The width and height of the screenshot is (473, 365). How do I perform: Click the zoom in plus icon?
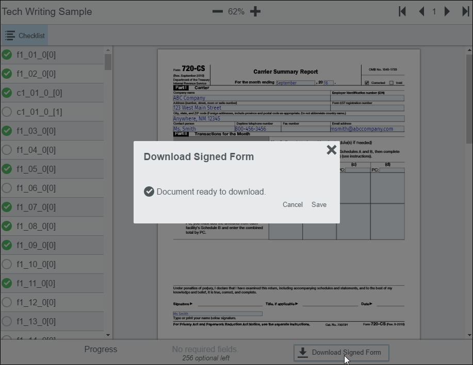coord(255,12)
